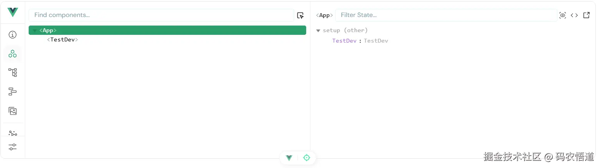
Task: Open the Timeline panel icon
Action: (x=13, y=92)
